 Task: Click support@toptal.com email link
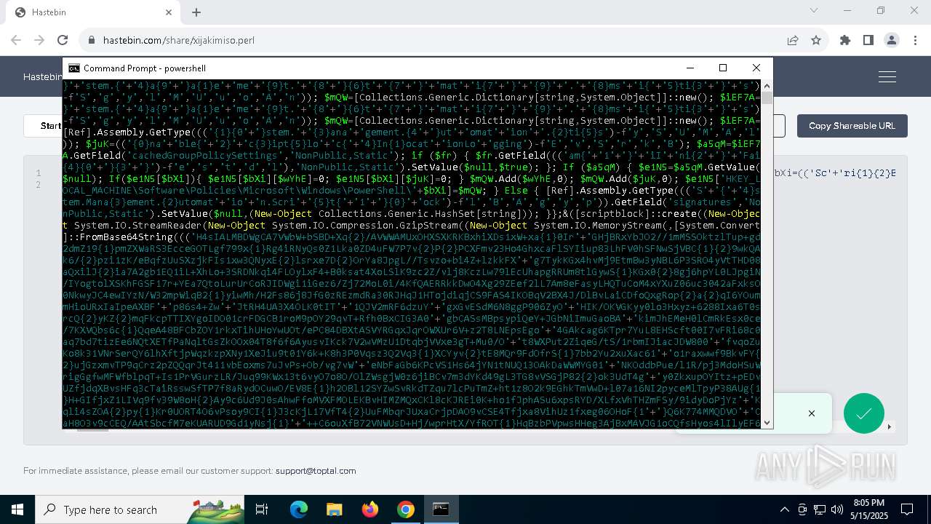pyautogui.click(x=316, y=471)
